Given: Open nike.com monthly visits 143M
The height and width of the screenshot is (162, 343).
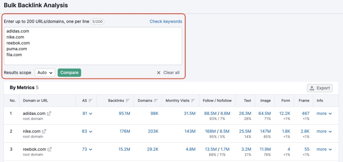Looking at the screenshot, I should (x=190, y=132).
